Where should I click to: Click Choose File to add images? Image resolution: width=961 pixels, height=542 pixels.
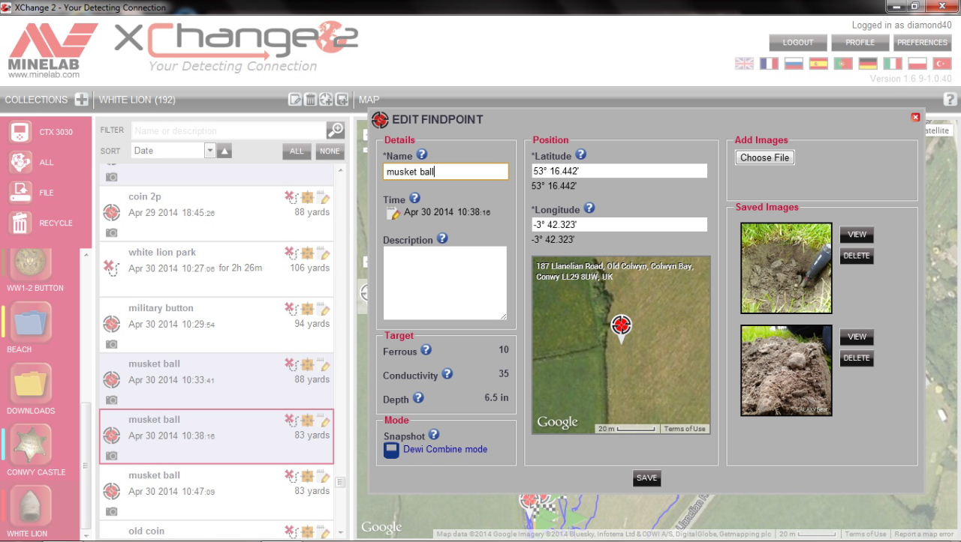[x=764, y=157]
